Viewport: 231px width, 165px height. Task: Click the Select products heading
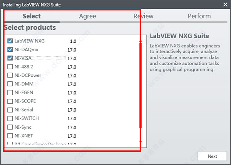30,28
